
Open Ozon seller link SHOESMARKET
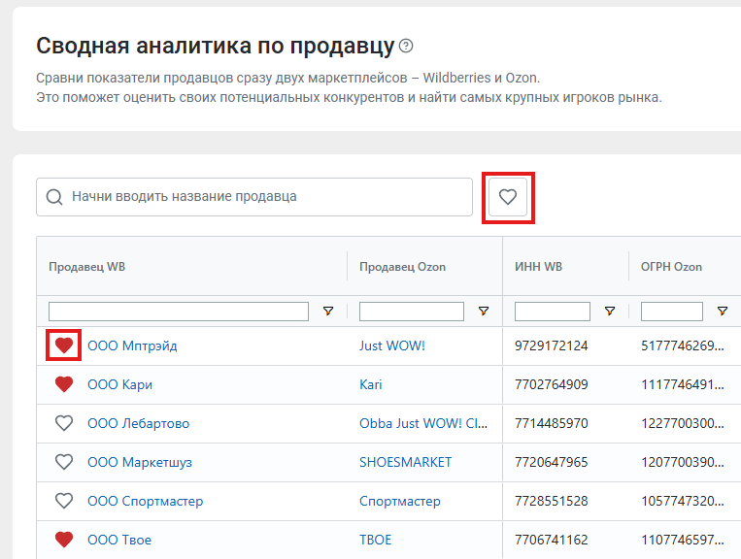point(406,462)
